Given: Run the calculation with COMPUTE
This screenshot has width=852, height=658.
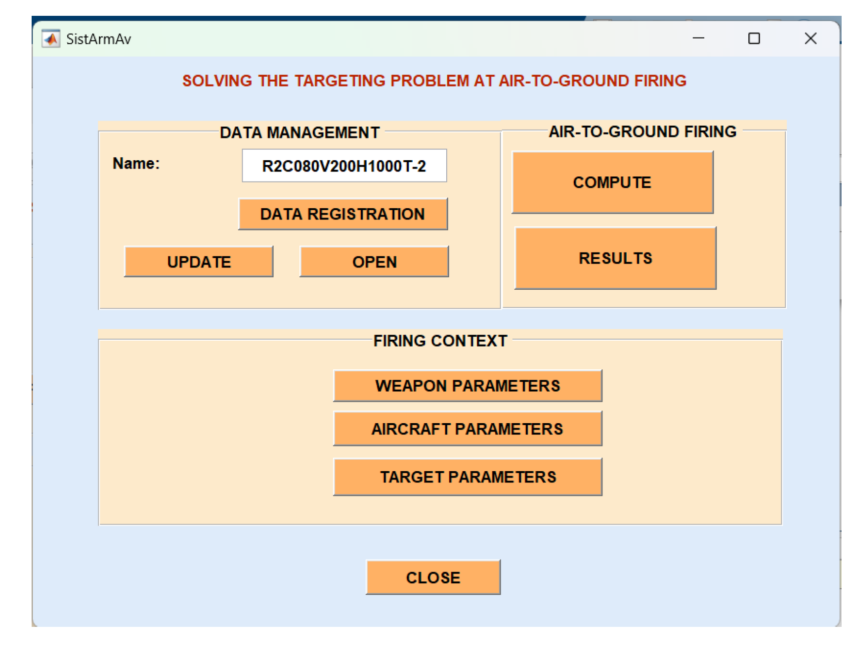Looking at the screenshot, I should coord(612,182).
